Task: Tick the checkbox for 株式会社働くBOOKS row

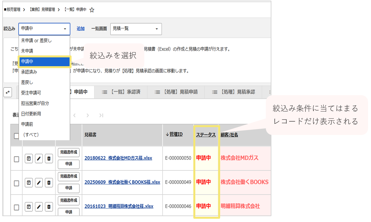Action: pos(17,183)
